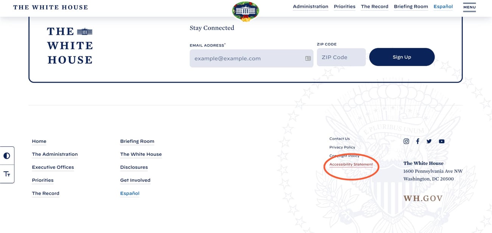Open the Instagram social icon
The width and height of the screenshot is (492, 233).
(406, 141)
